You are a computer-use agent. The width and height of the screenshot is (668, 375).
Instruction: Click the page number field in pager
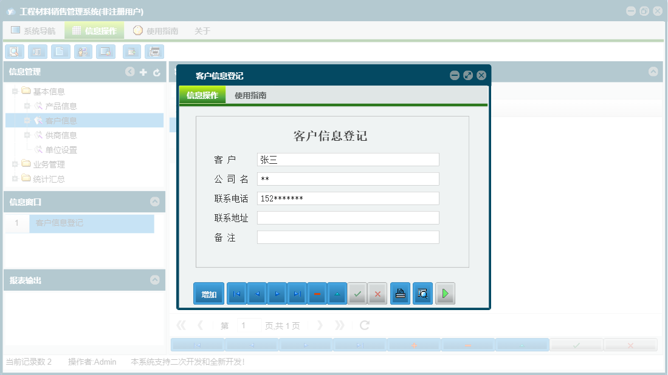[x=249, y=326]
